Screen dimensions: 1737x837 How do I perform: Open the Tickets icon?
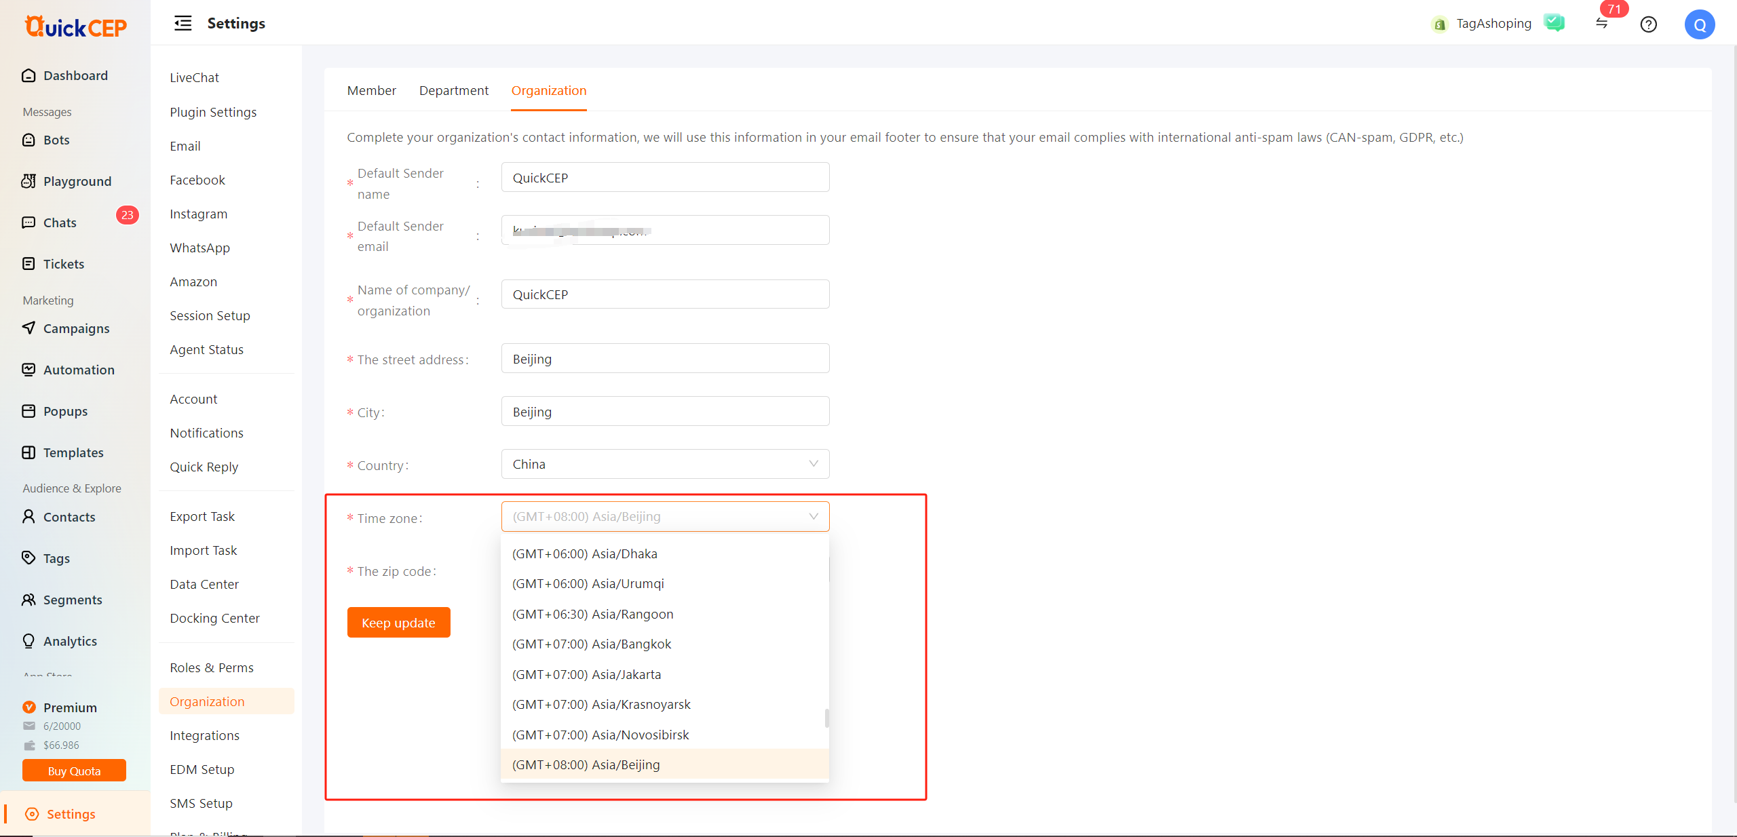[x=28, y=264]
